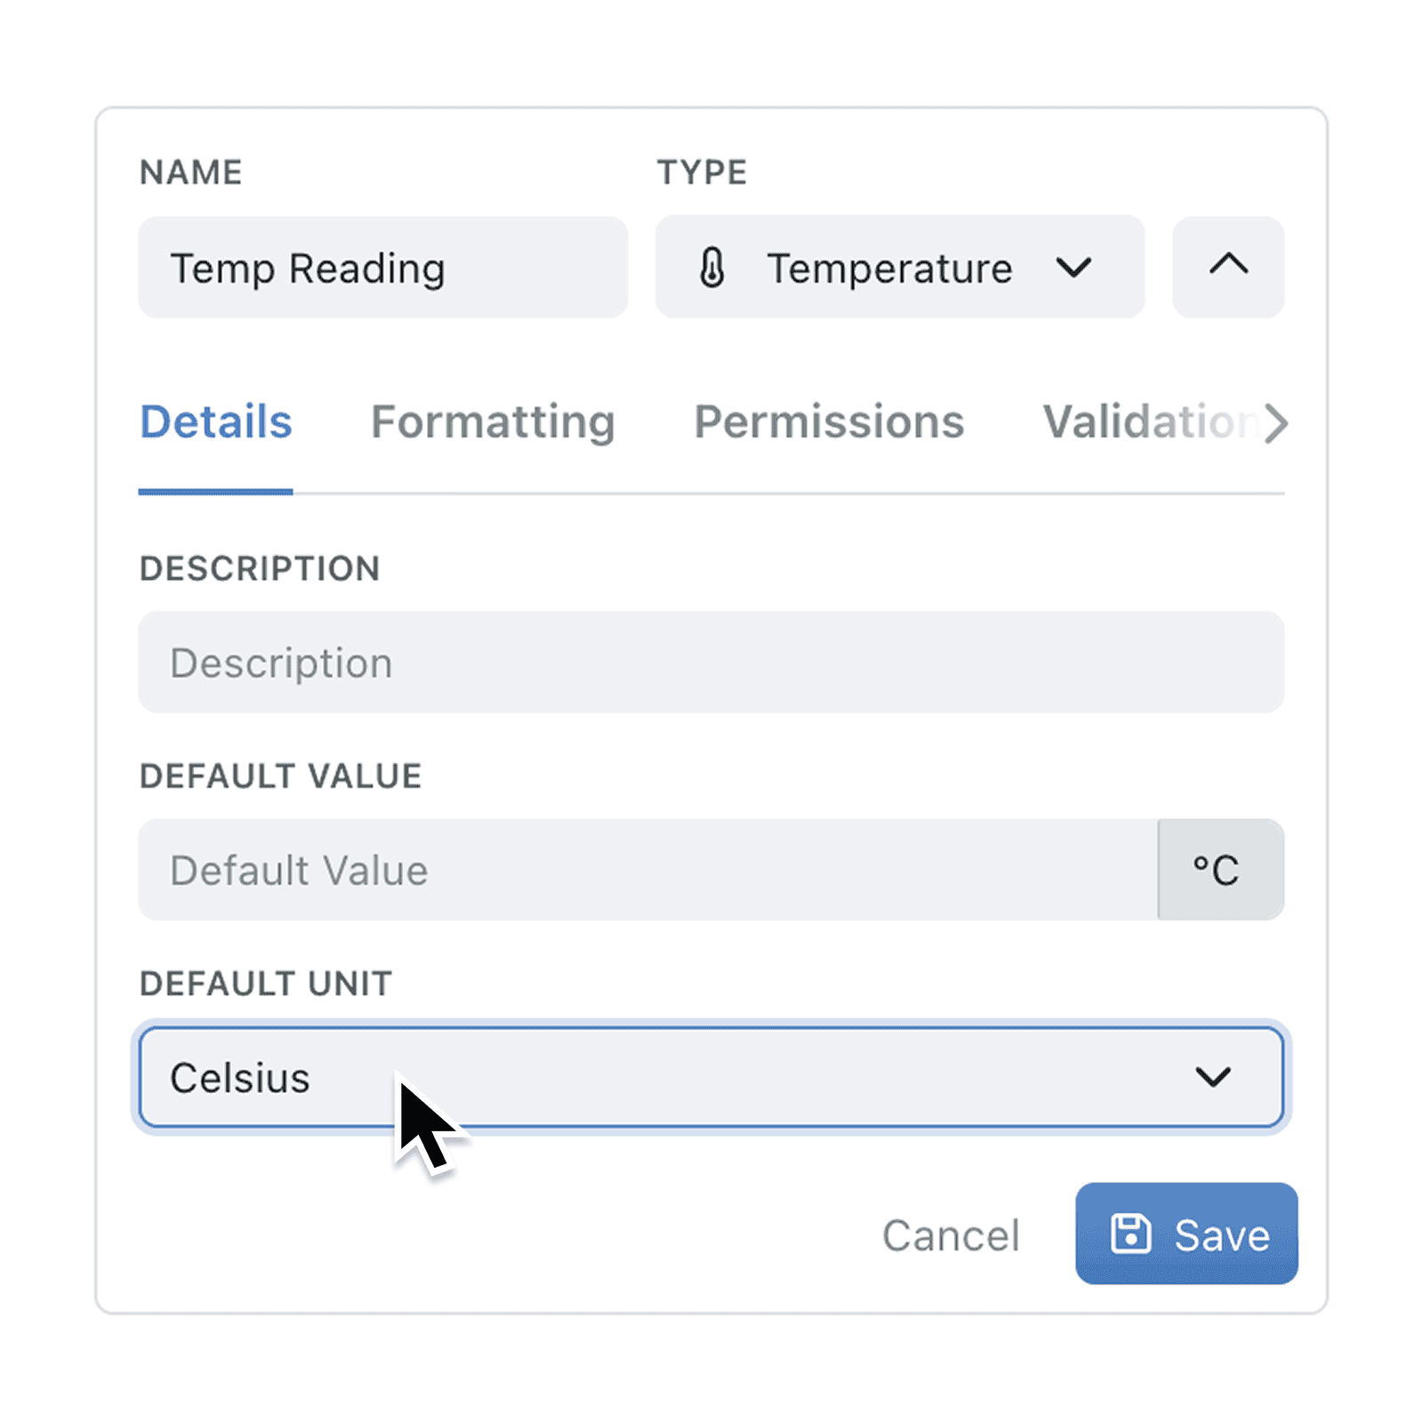Click the thermometer icon in the Type selector
The image size is (1423, 1423).
(712, 268)
